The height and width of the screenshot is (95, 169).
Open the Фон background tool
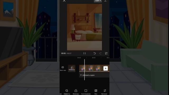point(96,92)
